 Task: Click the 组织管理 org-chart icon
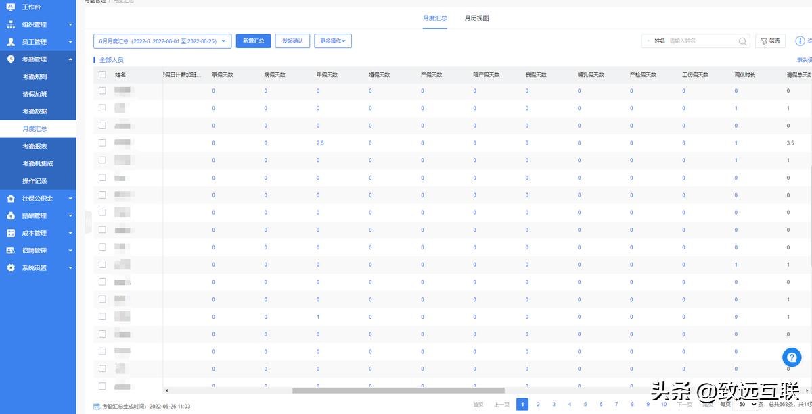click(10, 24)
